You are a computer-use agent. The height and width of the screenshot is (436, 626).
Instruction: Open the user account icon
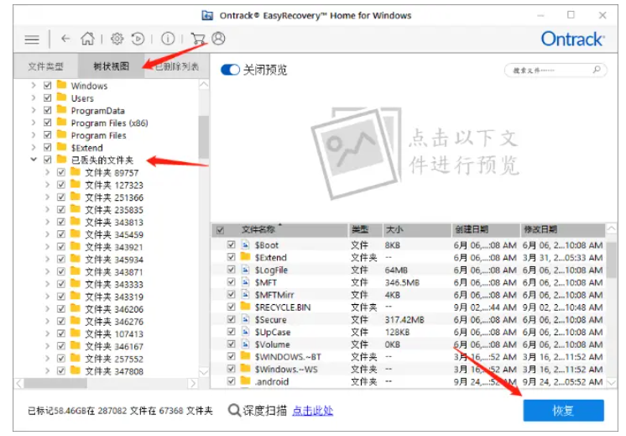coord(218,39)
